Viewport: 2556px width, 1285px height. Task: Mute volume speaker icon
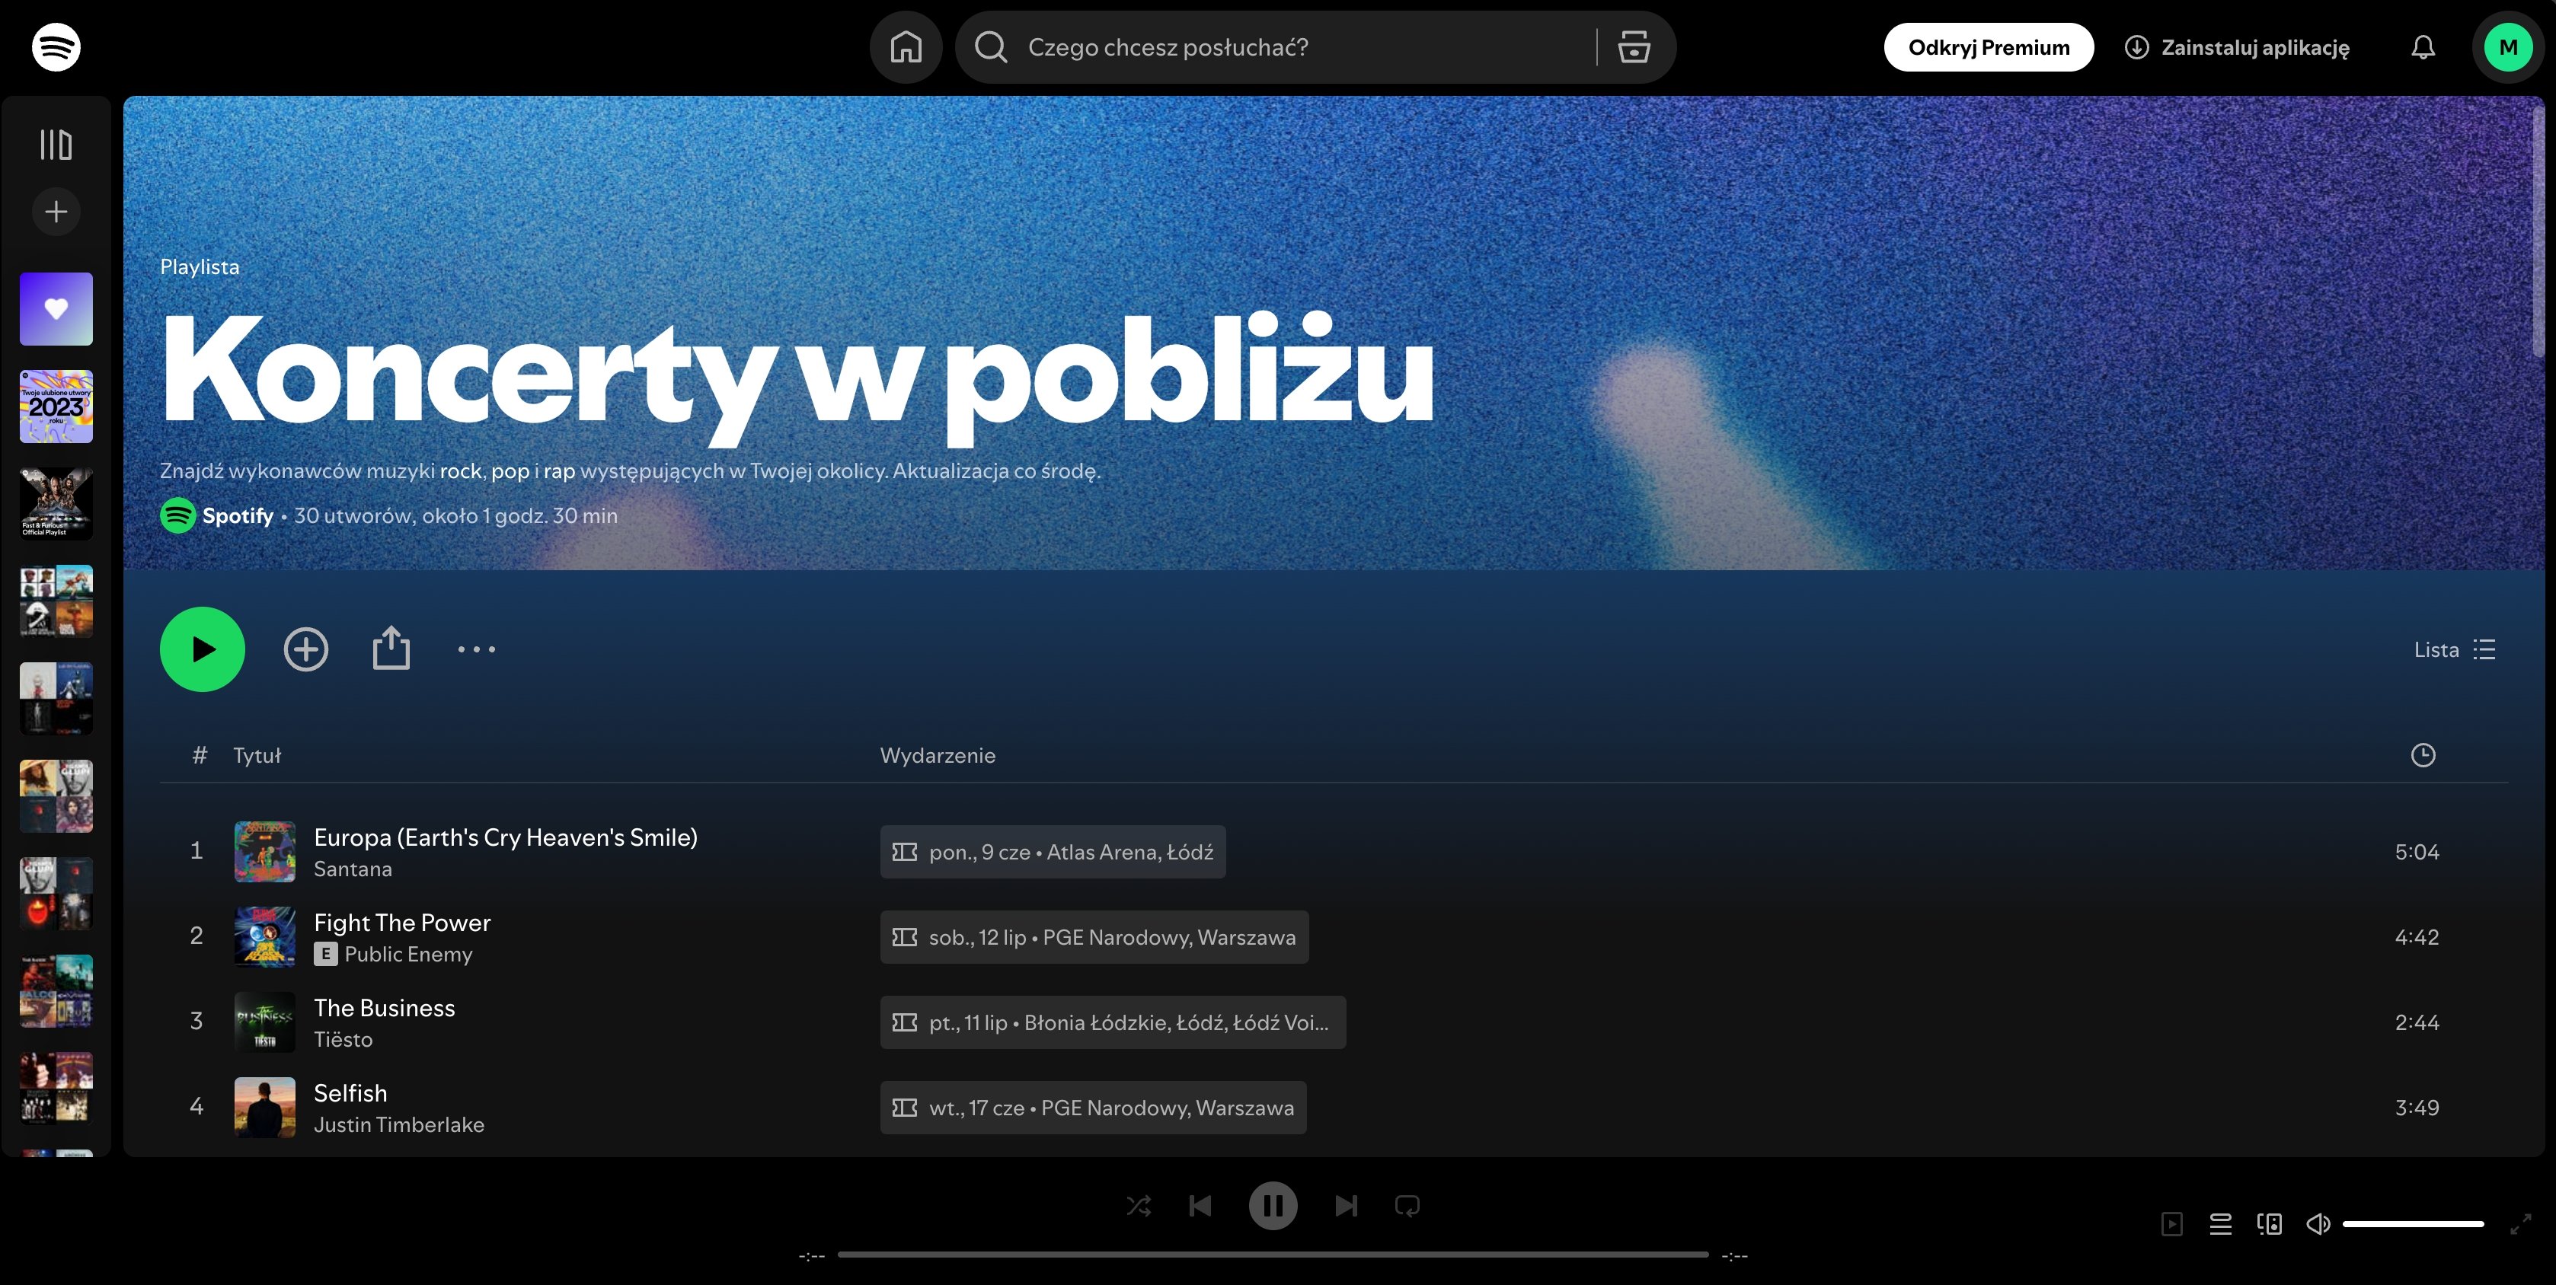[x=2318, y=1225]
